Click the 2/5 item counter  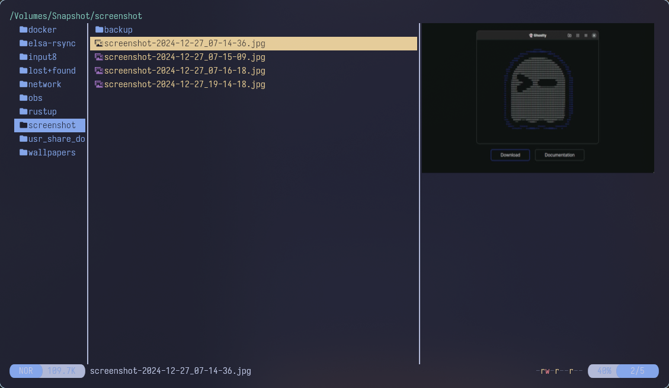pos(638,371)
